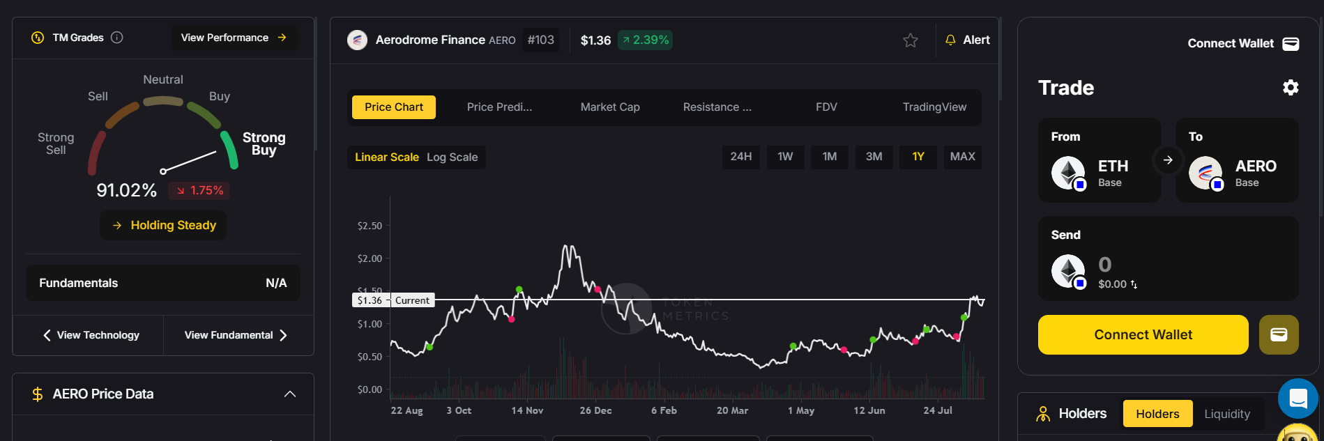Open the blue chat support bubble
Screen dimensions: 1324x441
click(x=1298, y=399)
